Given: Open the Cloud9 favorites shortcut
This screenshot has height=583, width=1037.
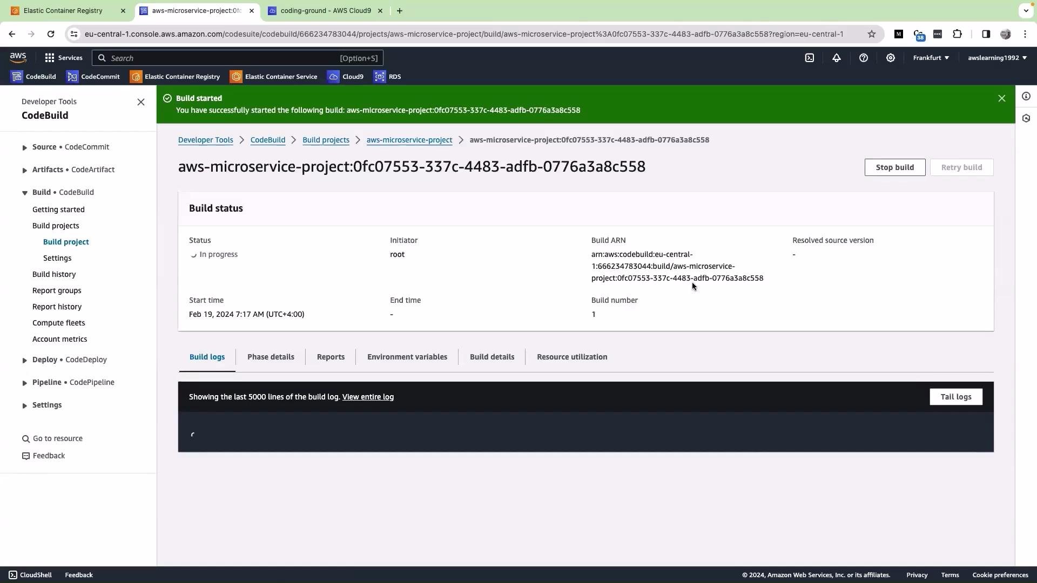Looking at the screenshot, I should pyautogui.click(x=346, y=77).
